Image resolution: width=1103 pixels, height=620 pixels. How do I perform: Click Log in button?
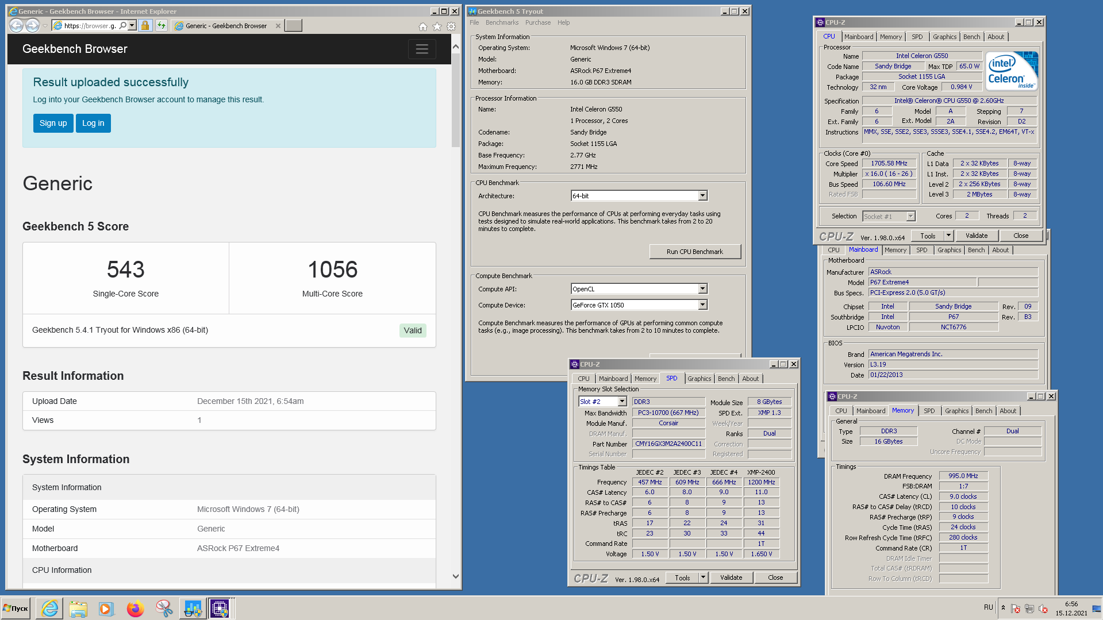pos(93,123)
